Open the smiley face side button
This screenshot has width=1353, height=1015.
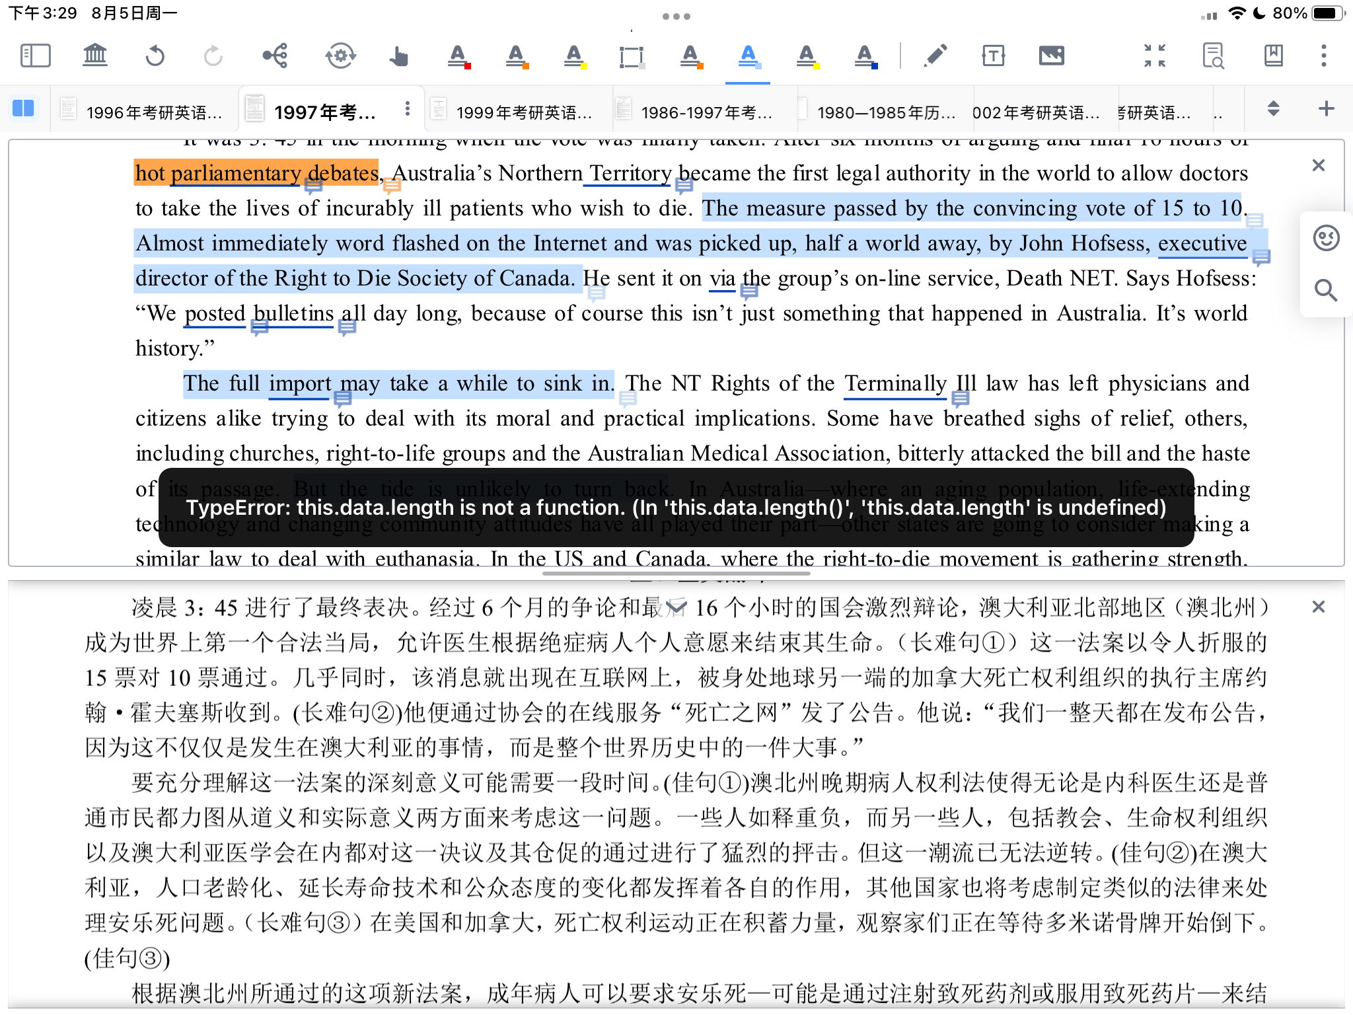tap(1326, 238)
